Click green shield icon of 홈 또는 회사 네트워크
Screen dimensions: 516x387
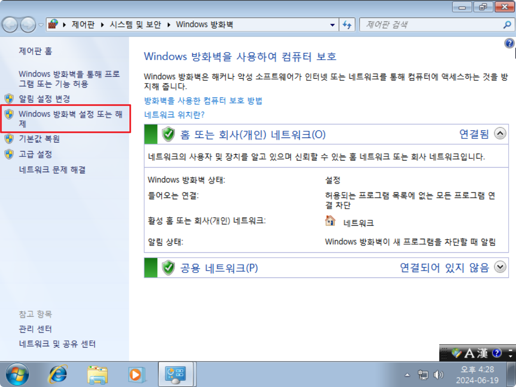click(168, 134)
